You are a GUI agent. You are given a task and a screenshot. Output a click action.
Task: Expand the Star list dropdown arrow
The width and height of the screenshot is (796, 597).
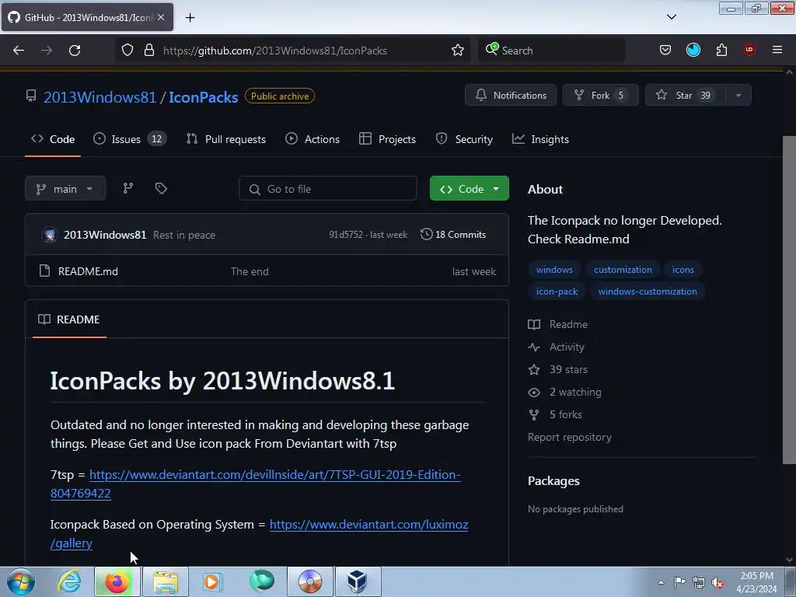tap(738, 96)
